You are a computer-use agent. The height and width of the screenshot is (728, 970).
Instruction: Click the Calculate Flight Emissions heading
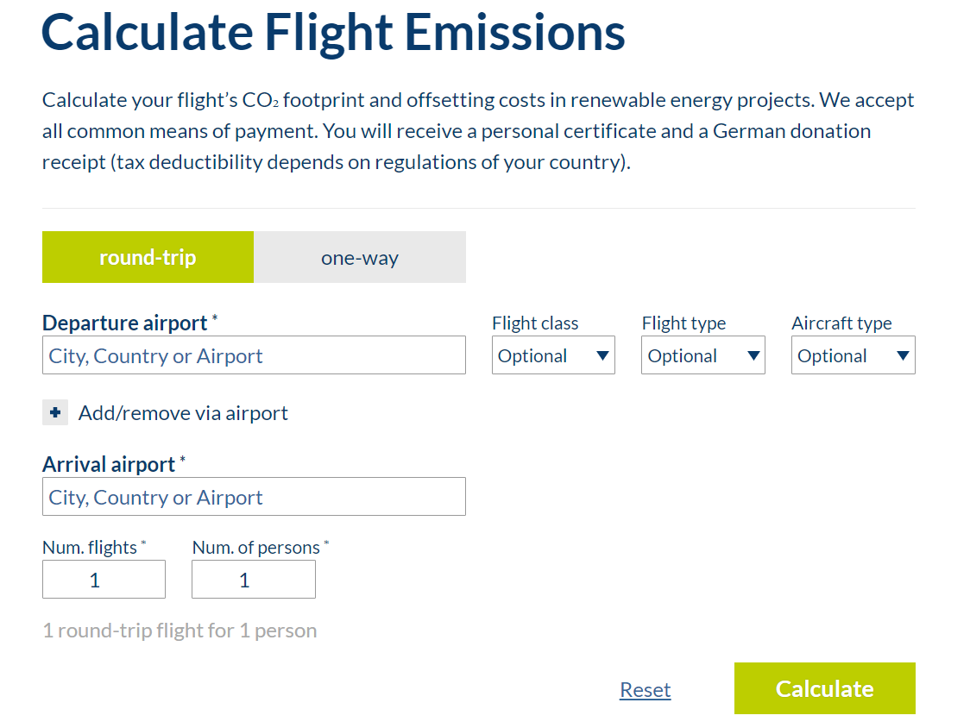click(x=333, y=33)
